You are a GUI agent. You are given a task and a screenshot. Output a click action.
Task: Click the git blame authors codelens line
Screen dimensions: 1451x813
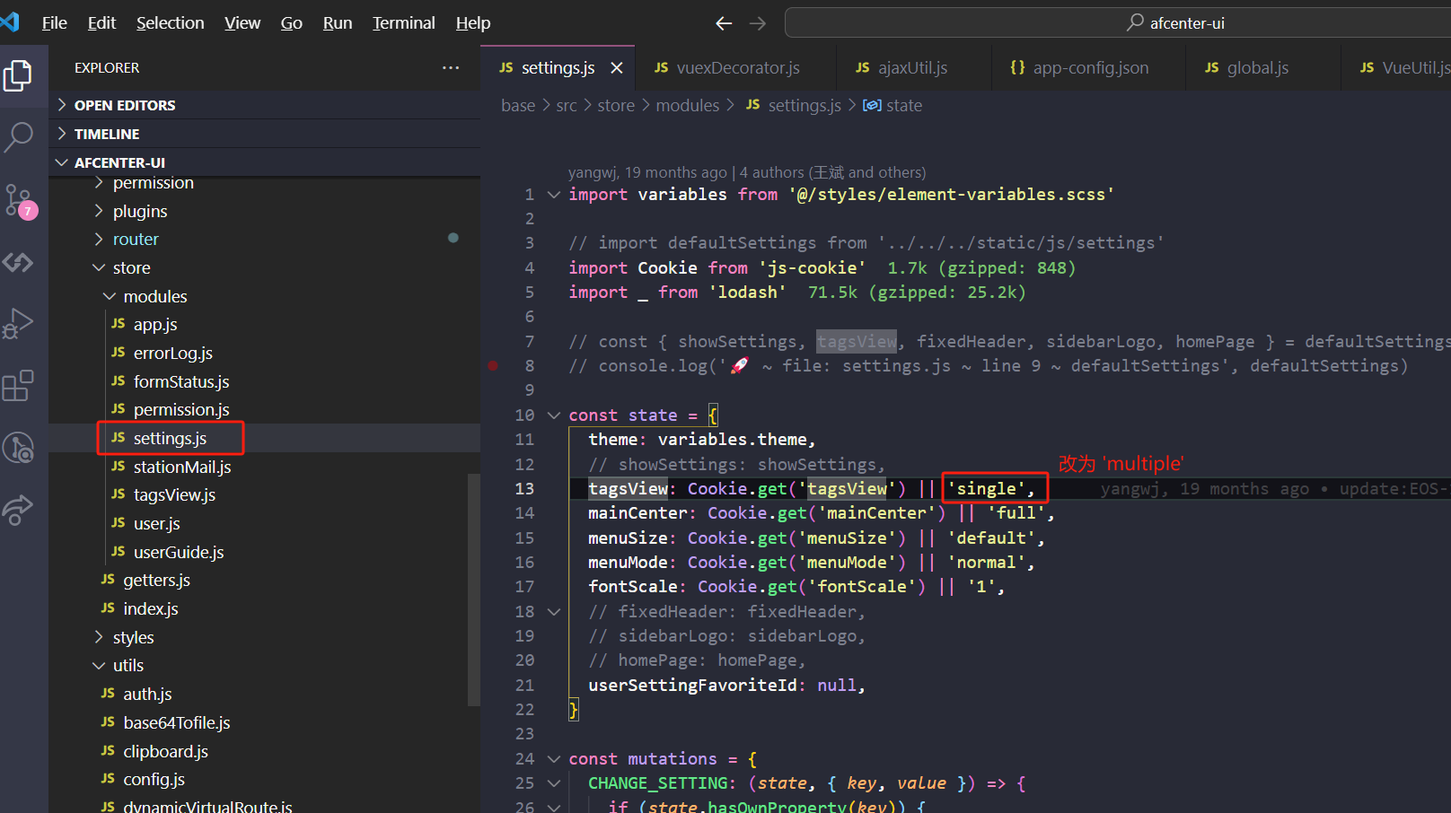click(747, 172)
